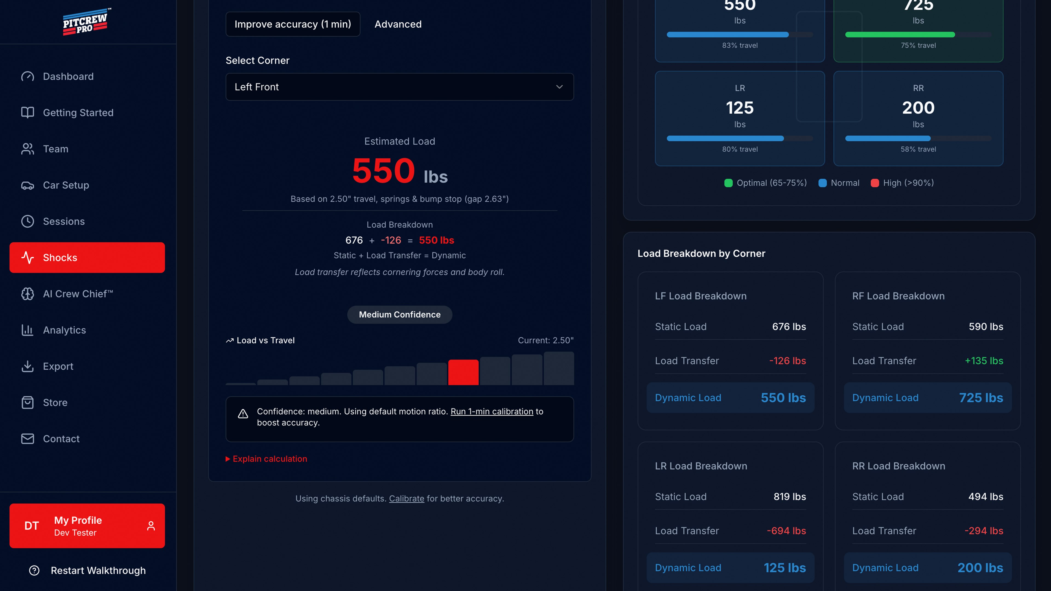This screenshot has width=1051, height=591.
Task: Click the Store shopping bag icon
Action: click(x=27, y=402)
